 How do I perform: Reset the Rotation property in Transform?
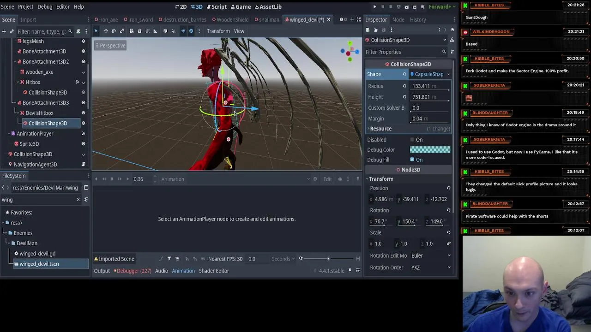(x=448, y=210)
